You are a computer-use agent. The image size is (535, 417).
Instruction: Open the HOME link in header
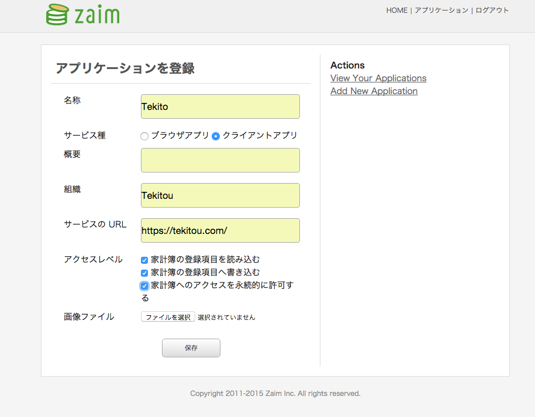396,11
